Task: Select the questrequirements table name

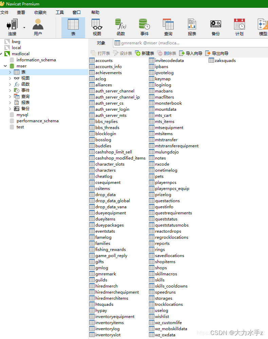Action: [x=174, y=213]
